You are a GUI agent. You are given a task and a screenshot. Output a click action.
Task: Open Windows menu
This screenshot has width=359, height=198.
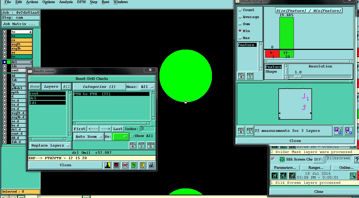tap(120, 2)
